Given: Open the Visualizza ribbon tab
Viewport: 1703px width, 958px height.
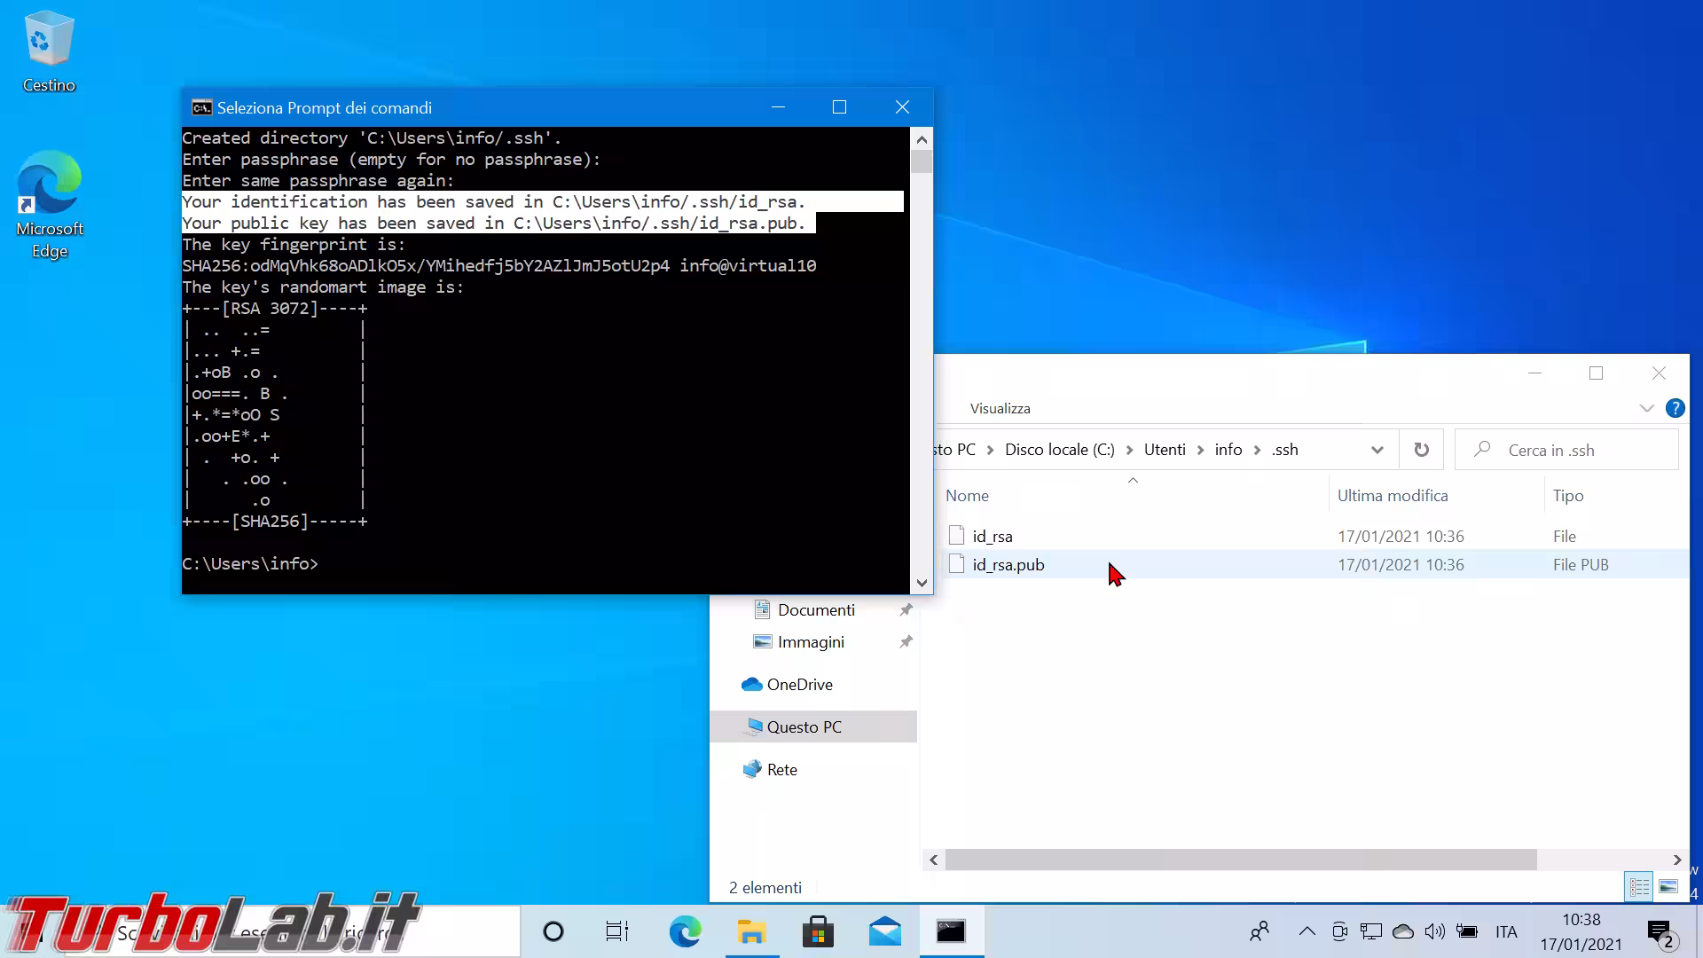Looking at the screenshot, I should pos(1000,408).
